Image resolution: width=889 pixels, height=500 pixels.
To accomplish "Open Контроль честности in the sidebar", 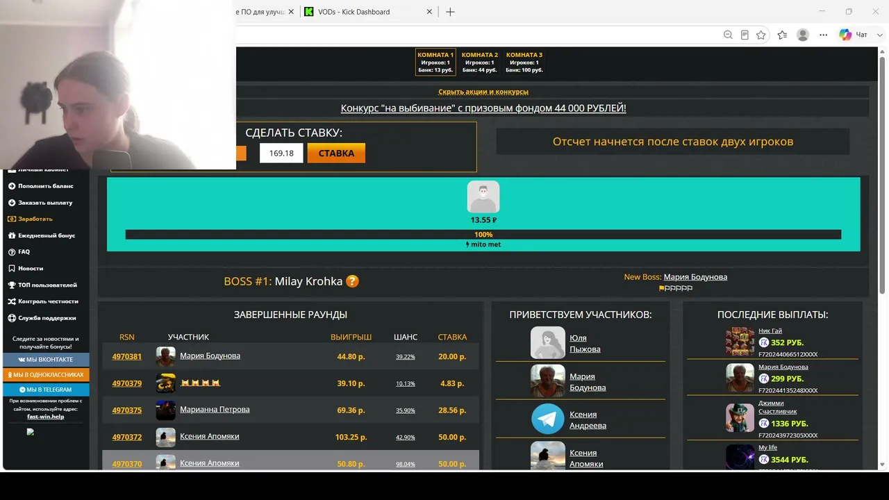I will [x=48, y=301].
